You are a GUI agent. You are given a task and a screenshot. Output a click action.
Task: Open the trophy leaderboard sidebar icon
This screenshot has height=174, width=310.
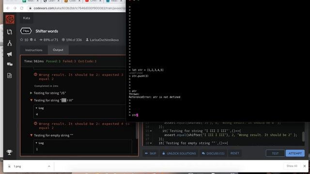pos(9,152)
